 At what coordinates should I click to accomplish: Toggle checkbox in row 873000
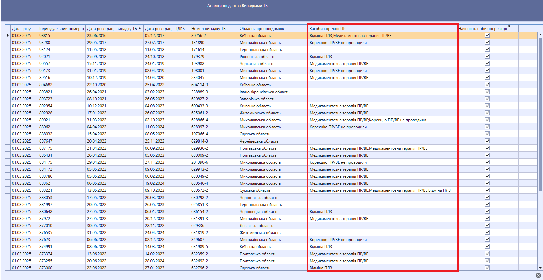coord(487,268)
